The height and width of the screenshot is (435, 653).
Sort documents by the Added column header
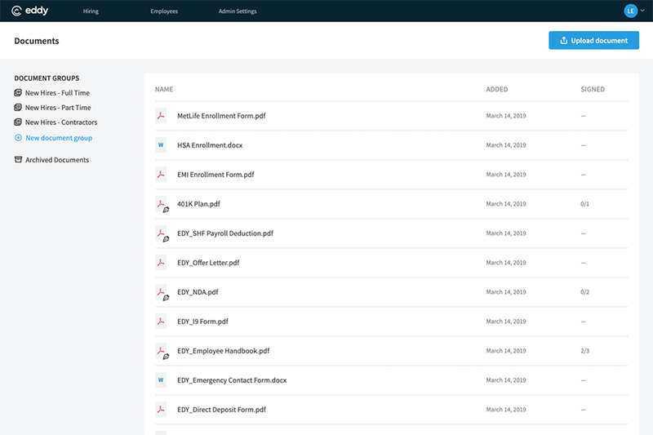pos(496,89)
